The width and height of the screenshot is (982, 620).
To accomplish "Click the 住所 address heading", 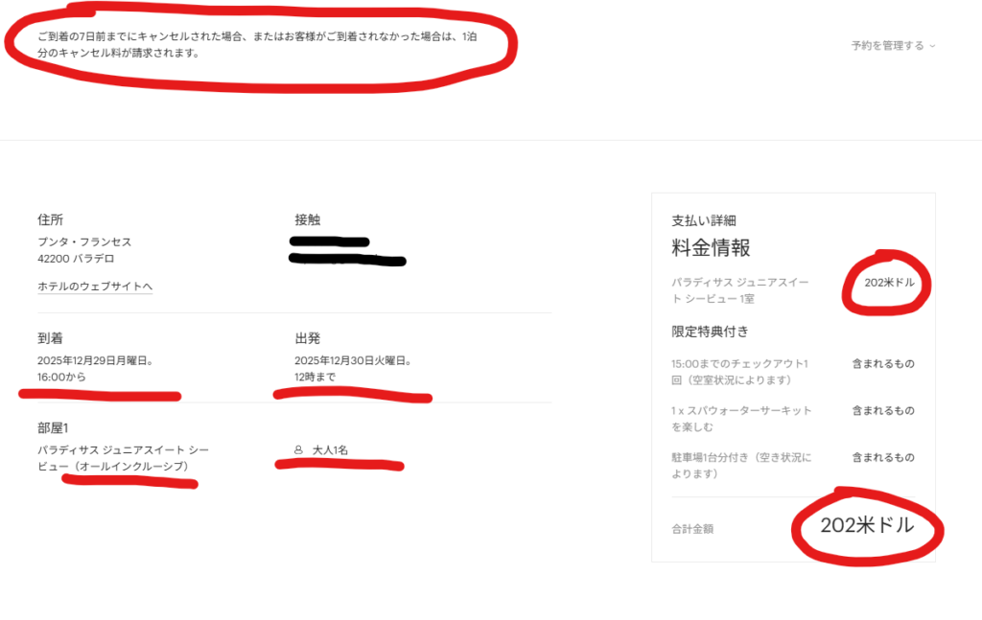I will (x=50, y=219).
